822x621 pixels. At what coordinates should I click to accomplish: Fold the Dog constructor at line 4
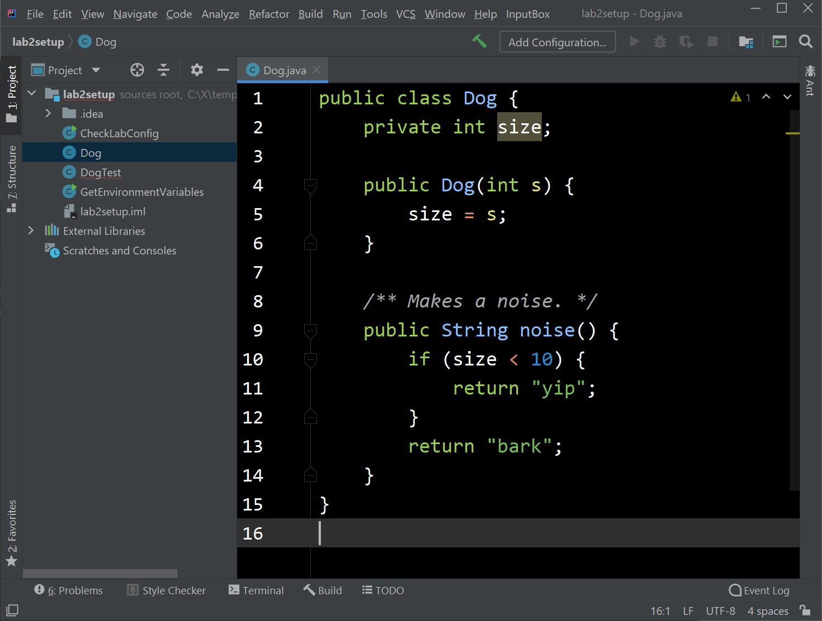(x=310, y=185)
